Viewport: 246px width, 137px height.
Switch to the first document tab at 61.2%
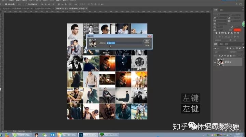click(x=17, y=9)
